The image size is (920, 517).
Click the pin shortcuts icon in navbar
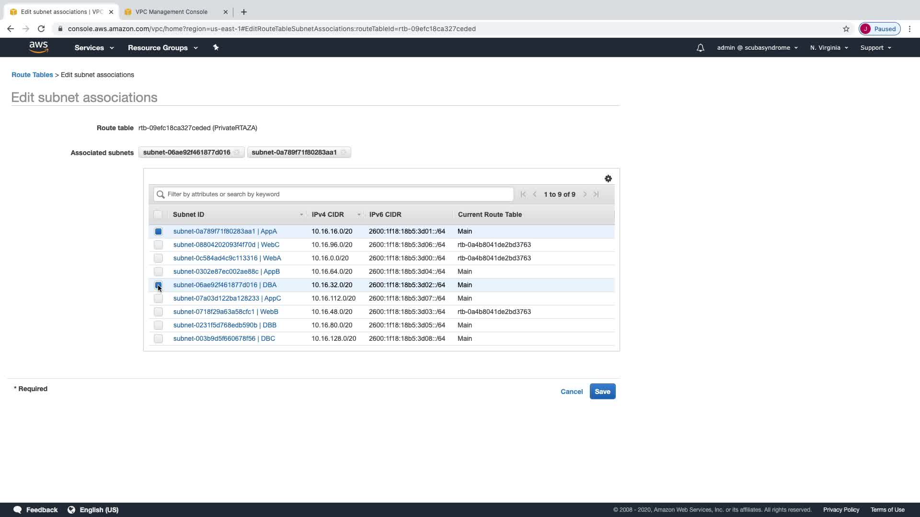point(216,47)
